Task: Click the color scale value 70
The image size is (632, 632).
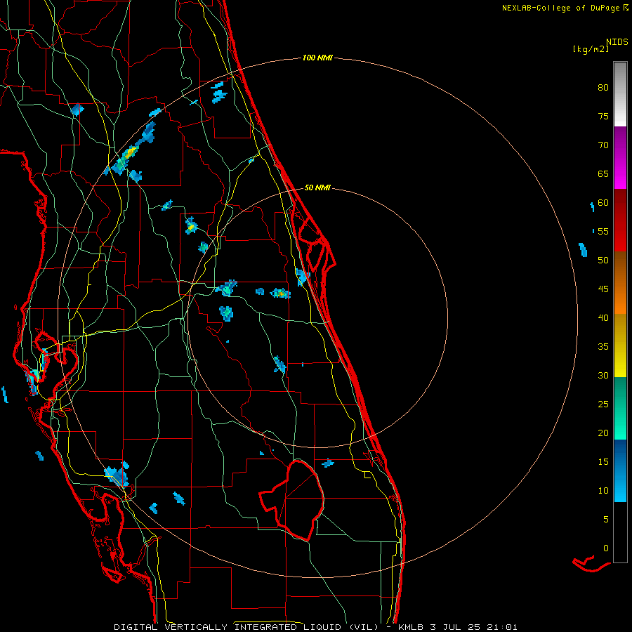Action: tap(603, 145)
